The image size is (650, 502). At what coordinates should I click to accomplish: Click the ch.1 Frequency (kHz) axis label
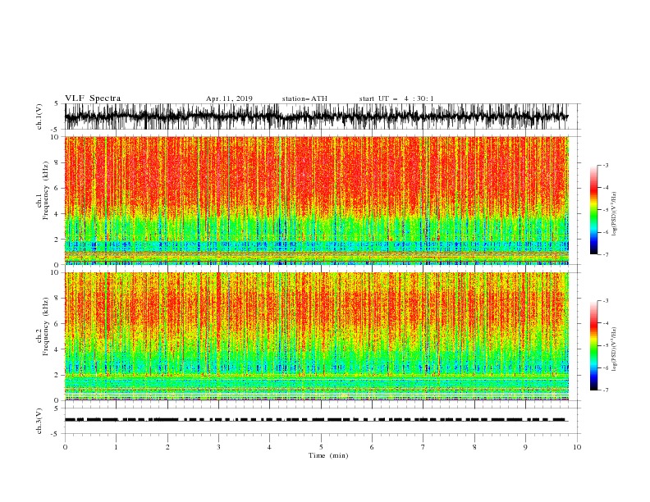pyautogui.click(x=43, y=189)
